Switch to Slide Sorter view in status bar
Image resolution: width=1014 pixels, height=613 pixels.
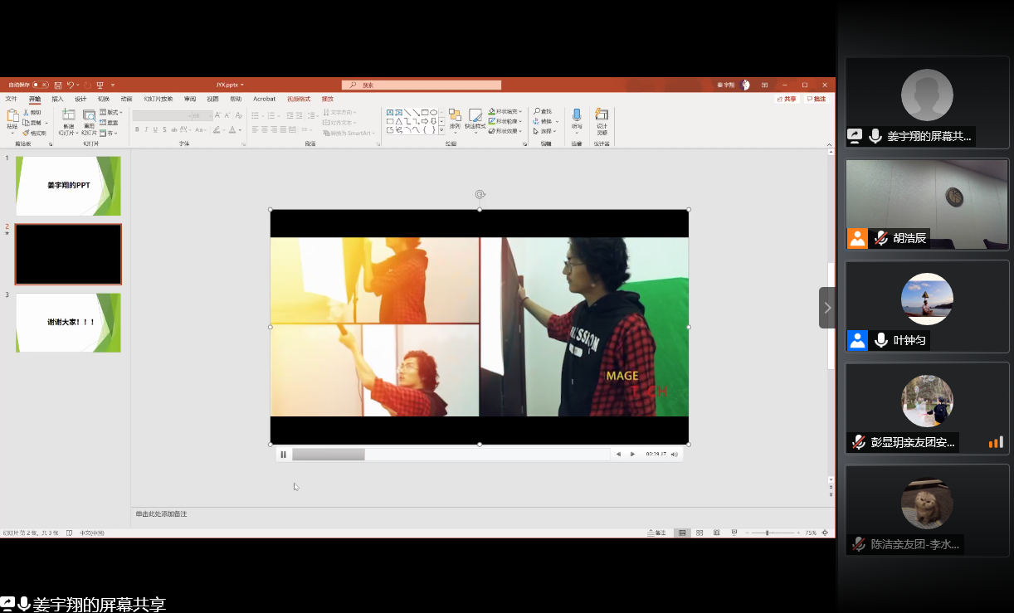(x=700, y=533)
